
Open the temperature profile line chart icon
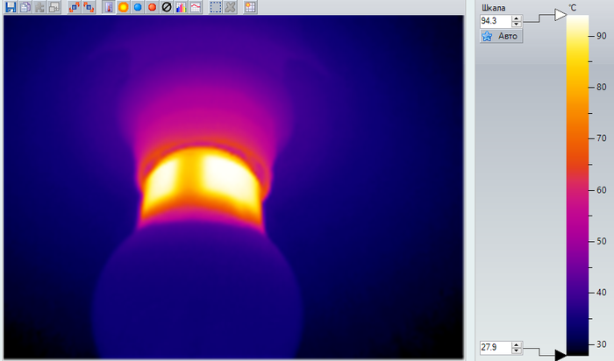click(194, 7)
